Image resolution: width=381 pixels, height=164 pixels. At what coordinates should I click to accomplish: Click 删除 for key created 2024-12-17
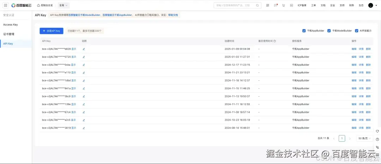pyautogui.click(x=368, y=65)
